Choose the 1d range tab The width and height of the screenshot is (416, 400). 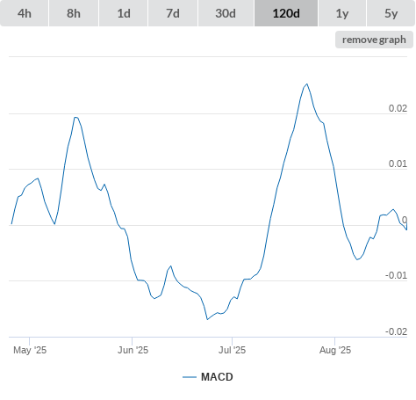pos(124,13)
